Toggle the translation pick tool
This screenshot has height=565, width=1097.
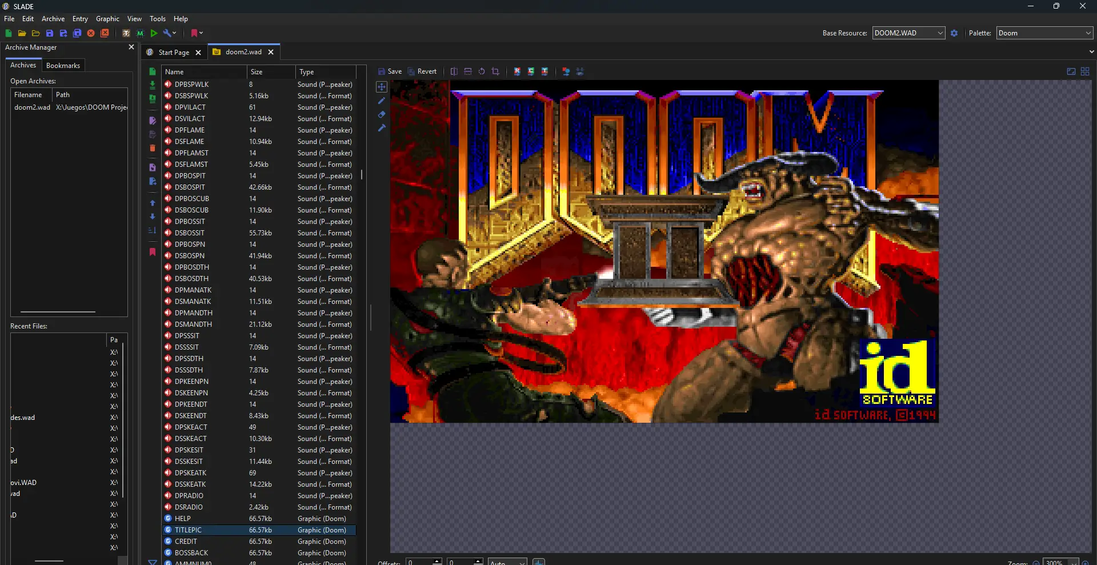(382, 128)
